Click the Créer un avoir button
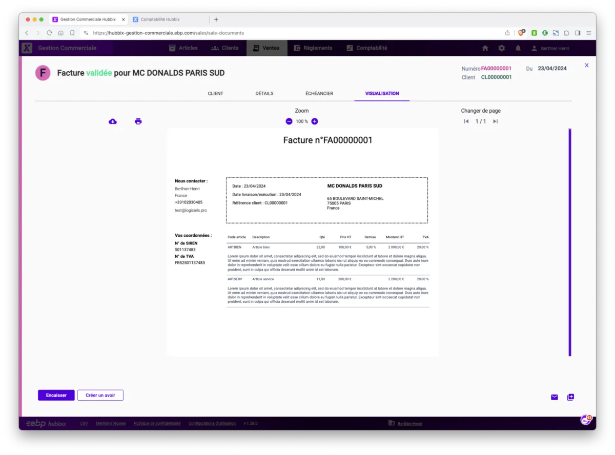Viewport: 615px width, 455px height. coord(100,395)
